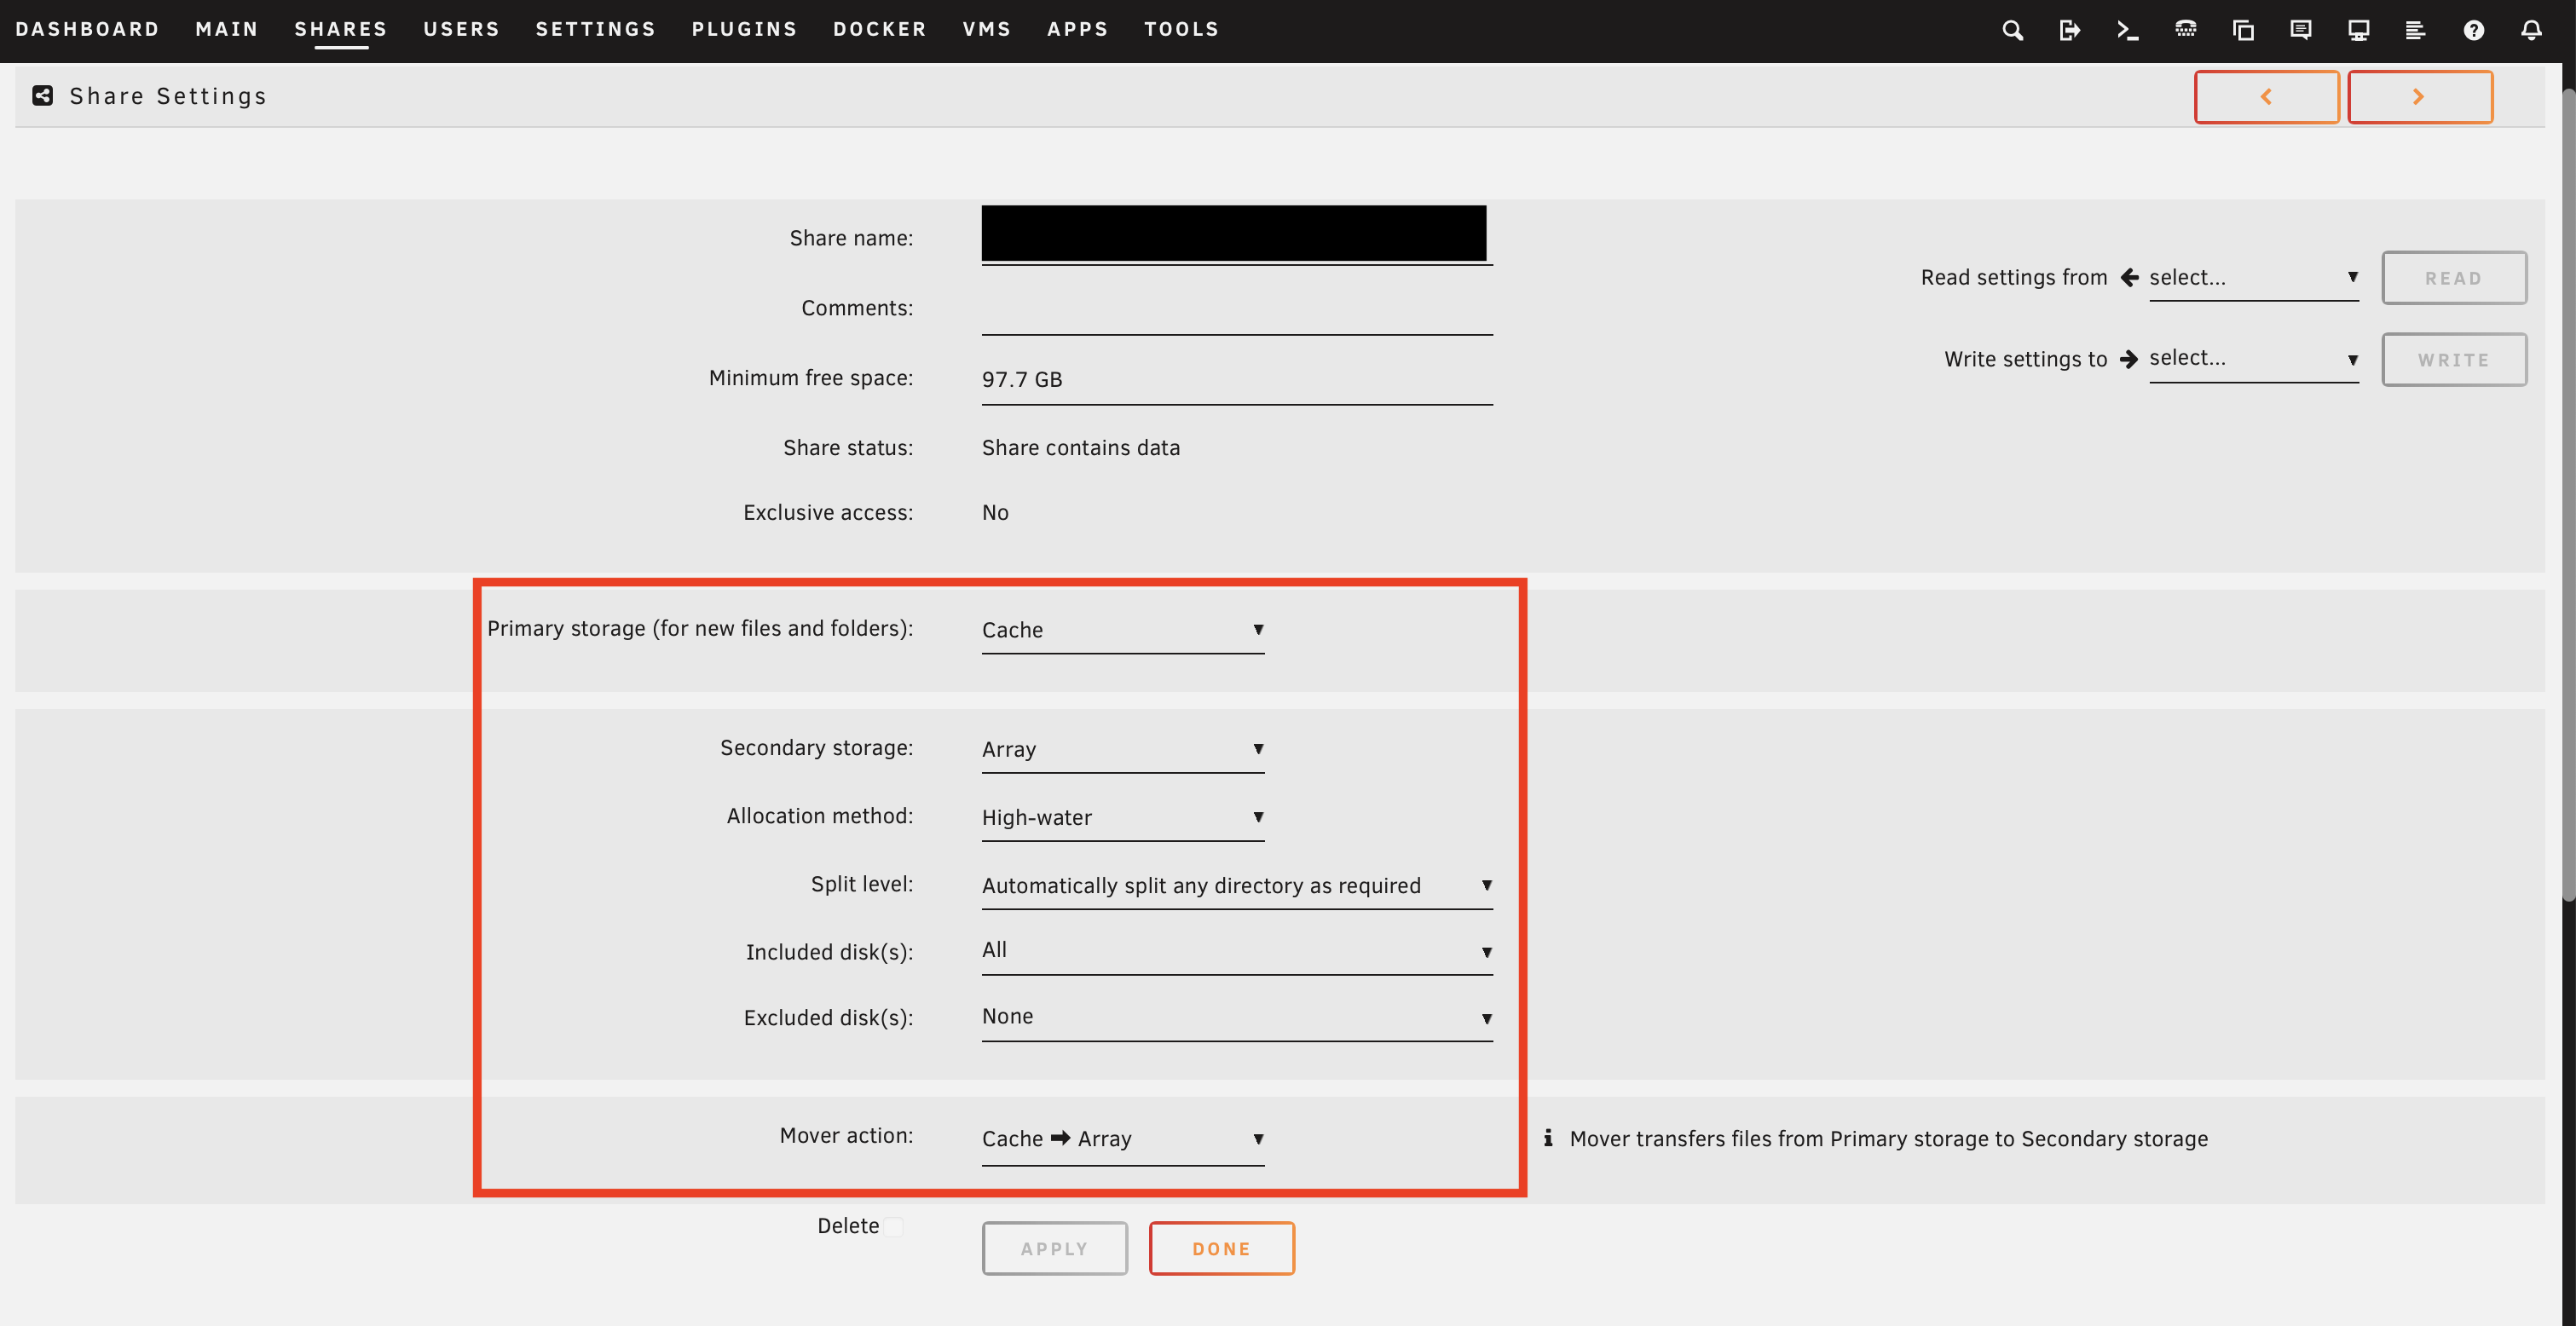Click the Apply button
Screen dimensions: 2576x1326
point(1054,1248)
